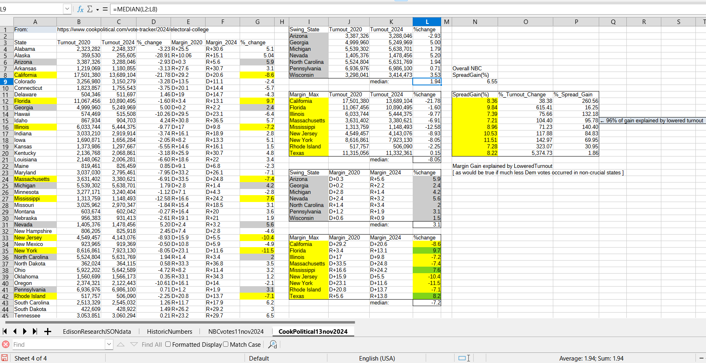Go to the previous sheet tab arrow

click(15, 331)
